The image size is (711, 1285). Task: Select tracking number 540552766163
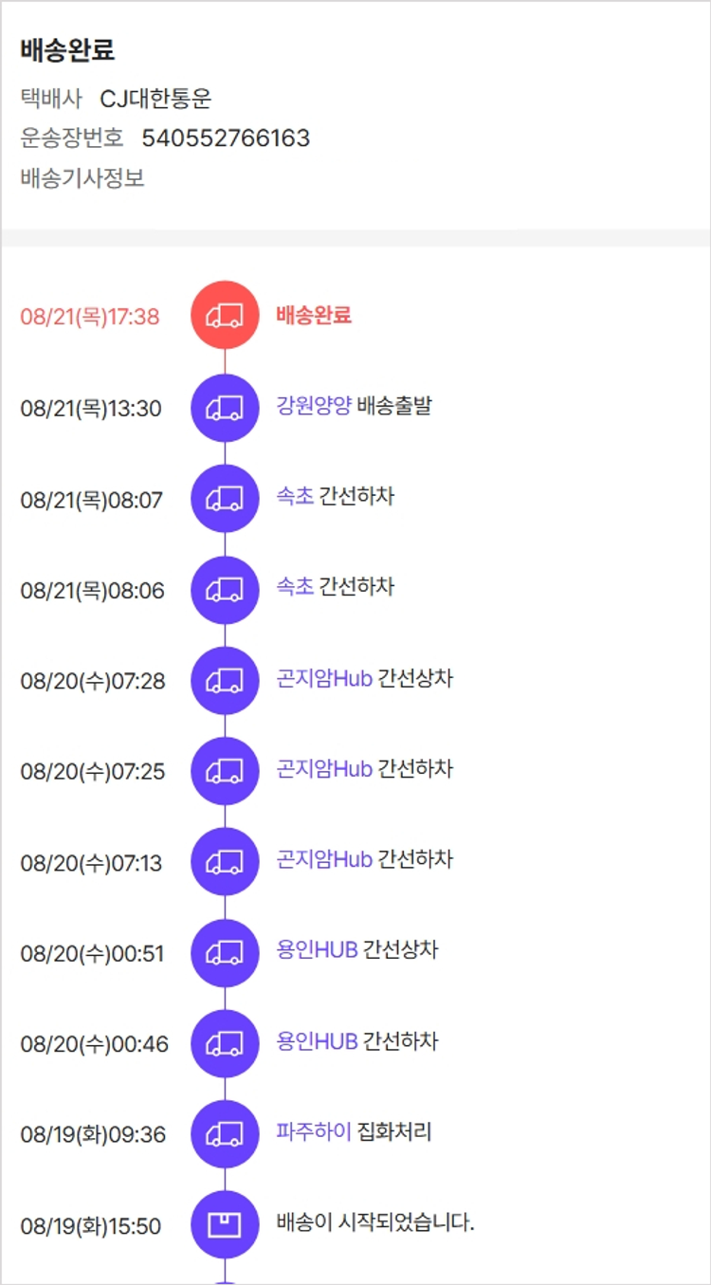click(x=226, y=138)
